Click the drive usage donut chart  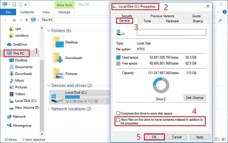pyautogui.click(x=161, y=85)
